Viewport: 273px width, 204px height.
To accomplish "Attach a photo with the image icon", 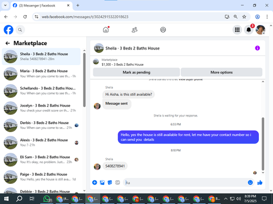I will [102, 182].
